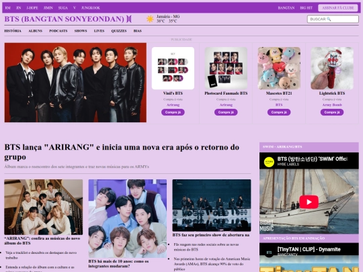Go to the BANGTAN link
Viewport: 363px width, 272px height.
click(x=286, y=8)
